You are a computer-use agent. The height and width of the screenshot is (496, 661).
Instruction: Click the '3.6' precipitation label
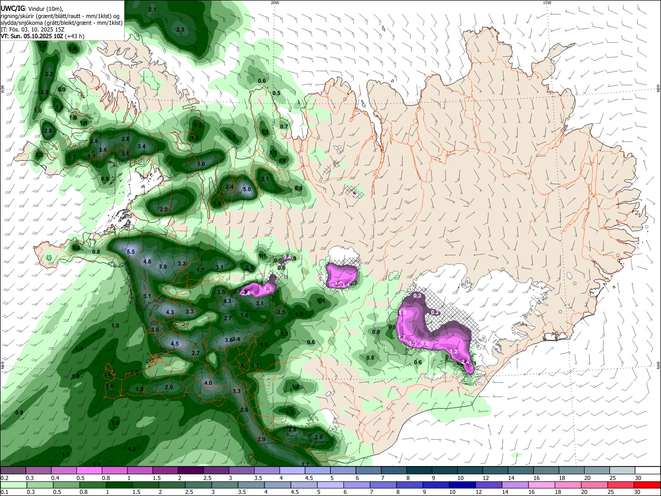(103, 150)
